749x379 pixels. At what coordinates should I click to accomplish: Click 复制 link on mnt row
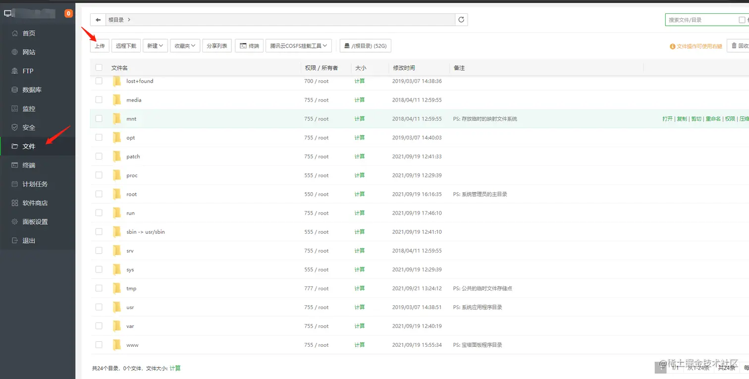click(682, 119)
